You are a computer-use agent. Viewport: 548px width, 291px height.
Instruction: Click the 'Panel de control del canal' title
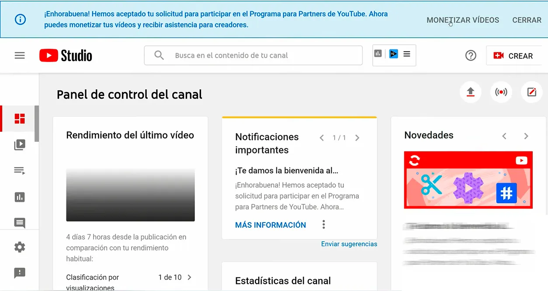tap(129, 95)
